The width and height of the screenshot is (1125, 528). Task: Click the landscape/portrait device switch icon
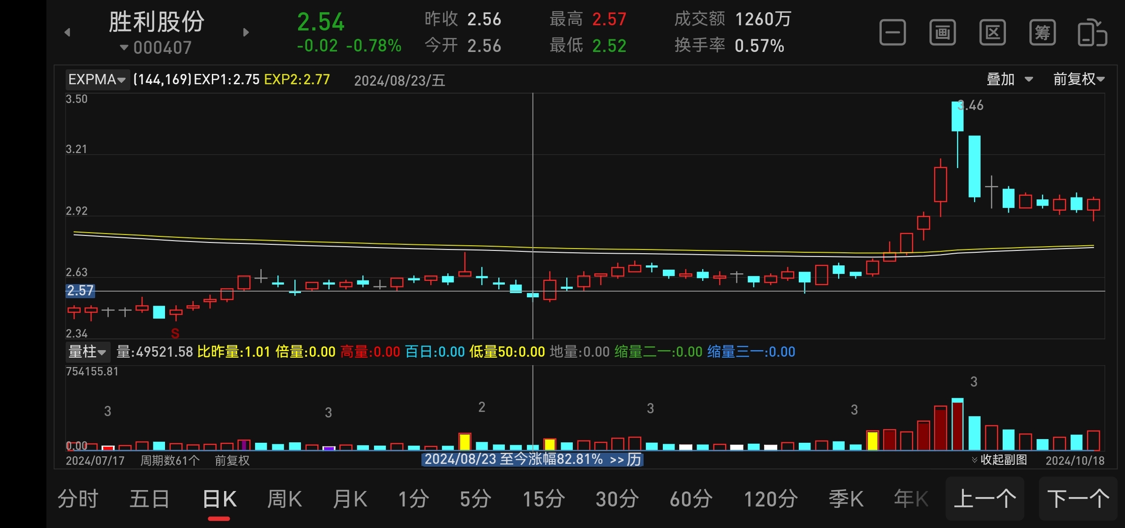(x=1092, y=33)
